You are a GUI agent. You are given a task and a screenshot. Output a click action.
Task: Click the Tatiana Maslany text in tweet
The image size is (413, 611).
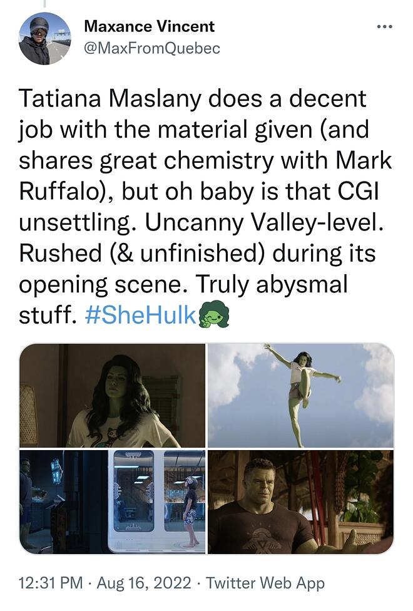tap(109, 98)
